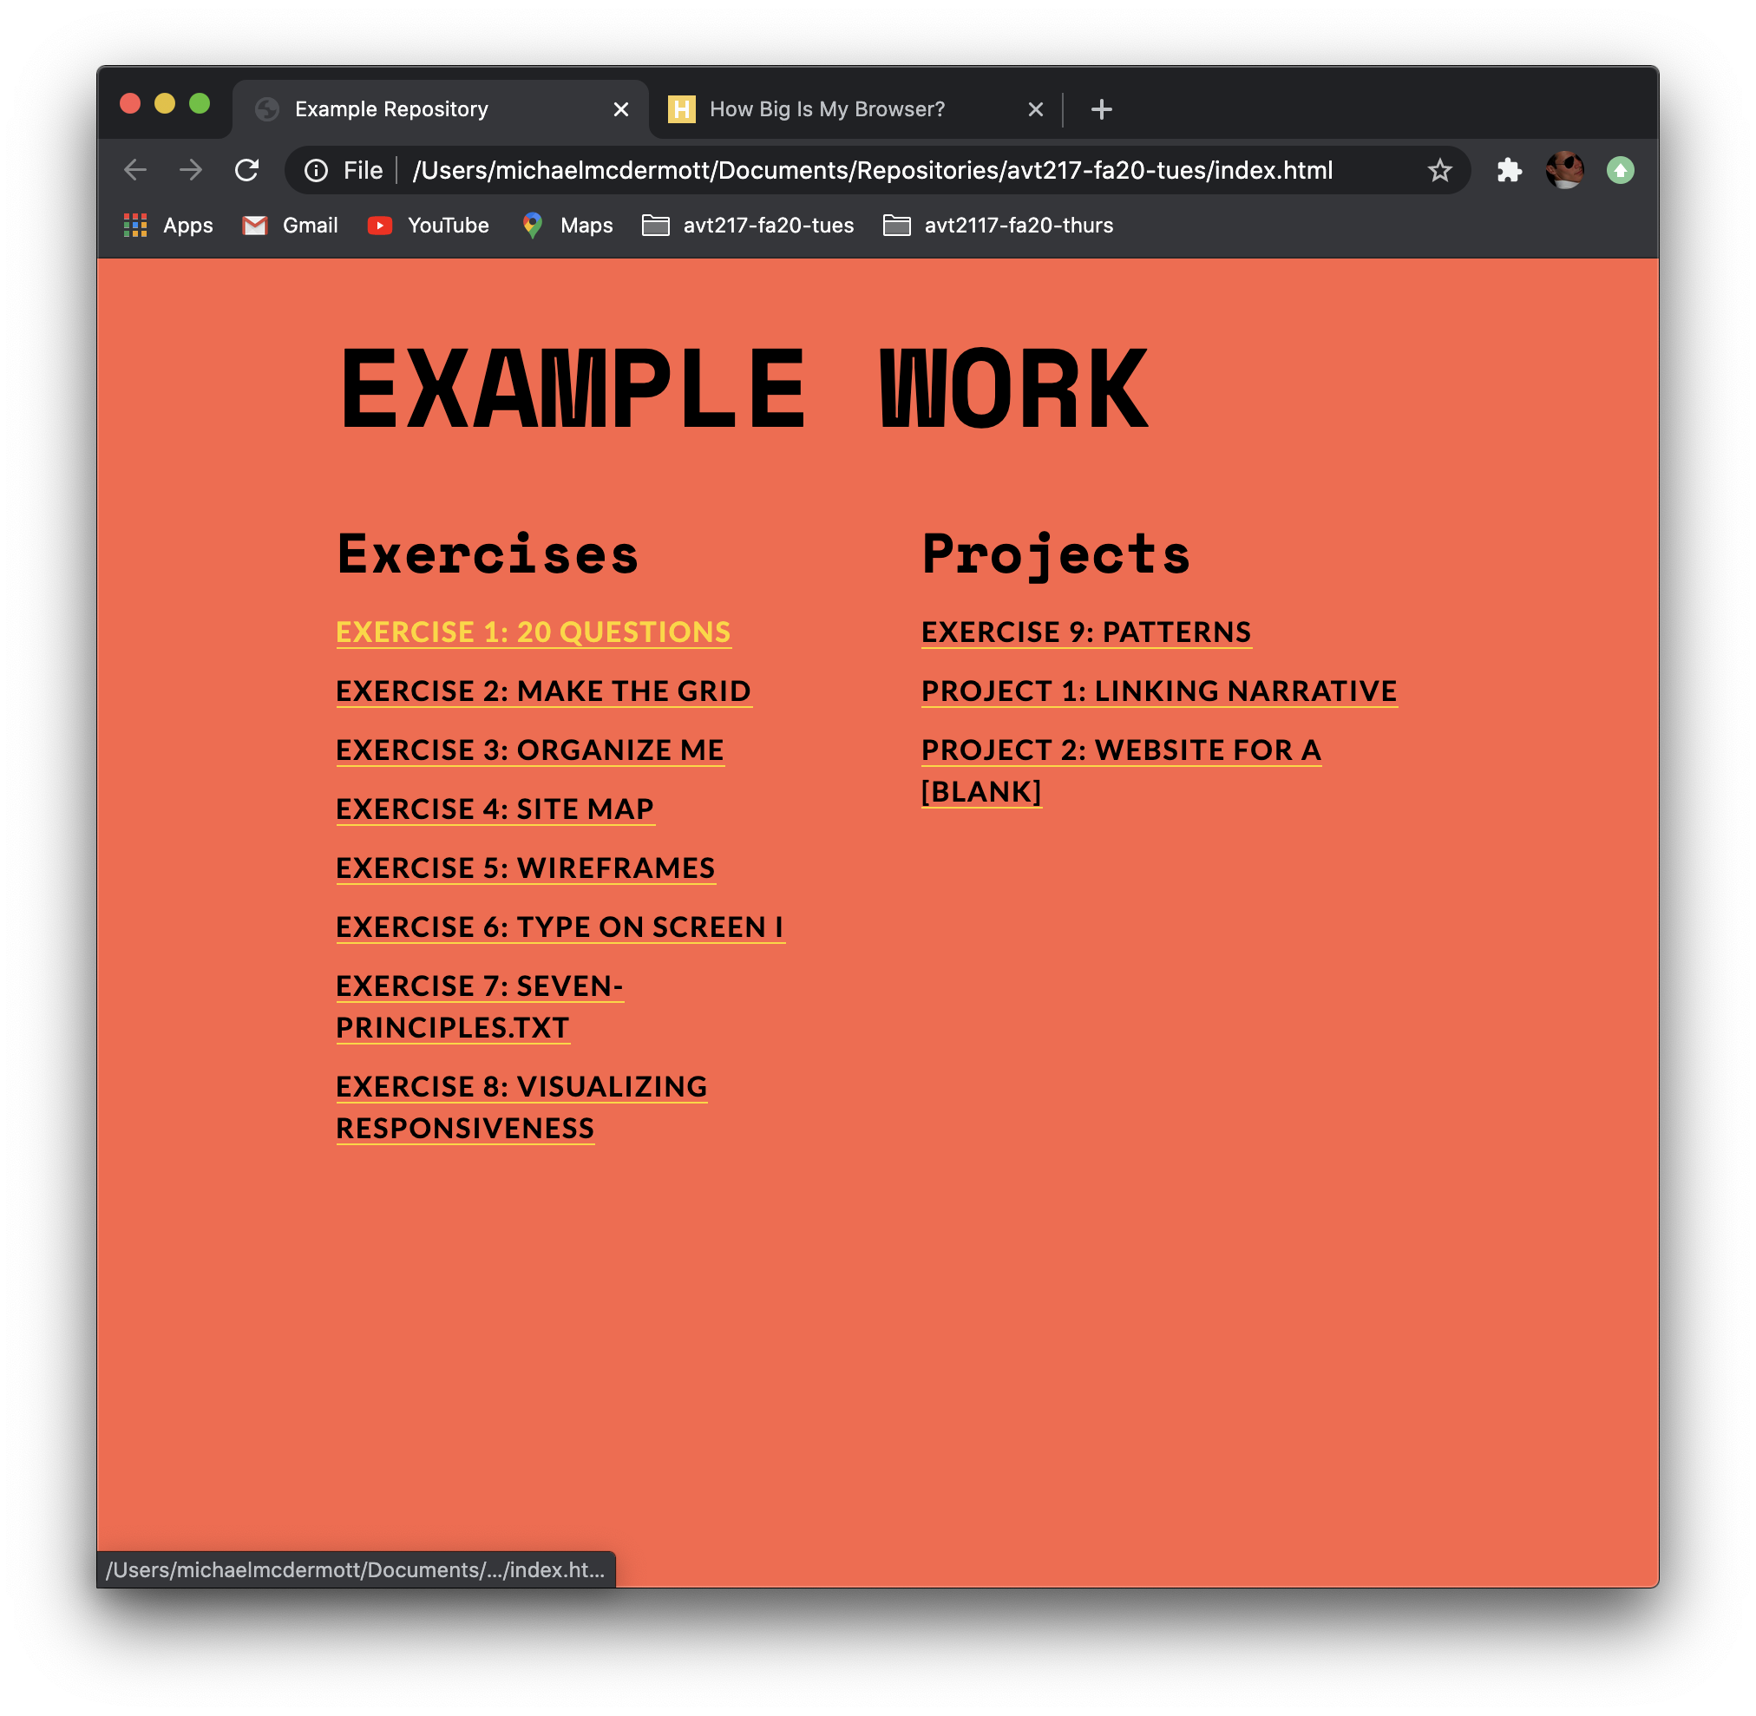1756x1716 pixels.
Task: Click the green fullscreen window button
Action: (x=200, y=103)
